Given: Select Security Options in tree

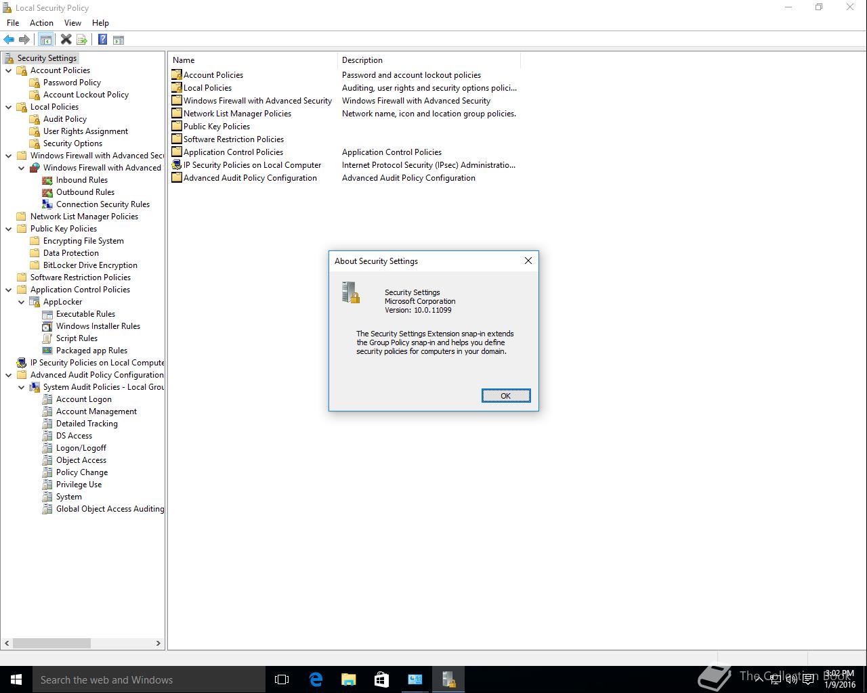Looking at the screenshot, I should coord(72,143).
